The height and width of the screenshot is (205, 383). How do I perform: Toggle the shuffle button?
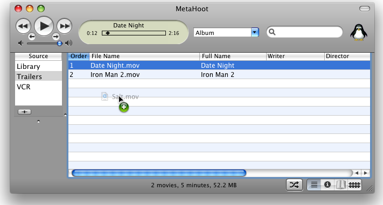pyautogui.click(x=294, y=185)
